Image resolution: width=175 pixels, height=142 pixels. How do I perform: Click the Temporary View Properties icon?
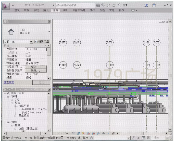point(113,133)
